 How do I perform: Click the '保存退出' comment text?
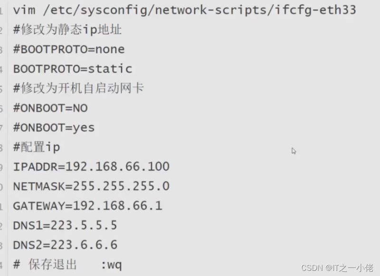click(x=52, y=265)
